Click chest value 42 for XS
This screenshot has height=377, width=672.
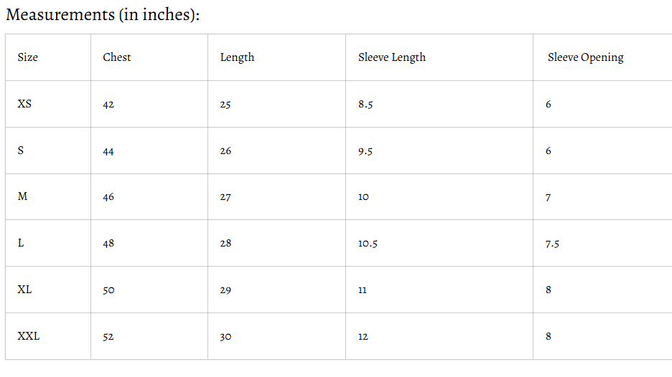click(x=108, y=104)
